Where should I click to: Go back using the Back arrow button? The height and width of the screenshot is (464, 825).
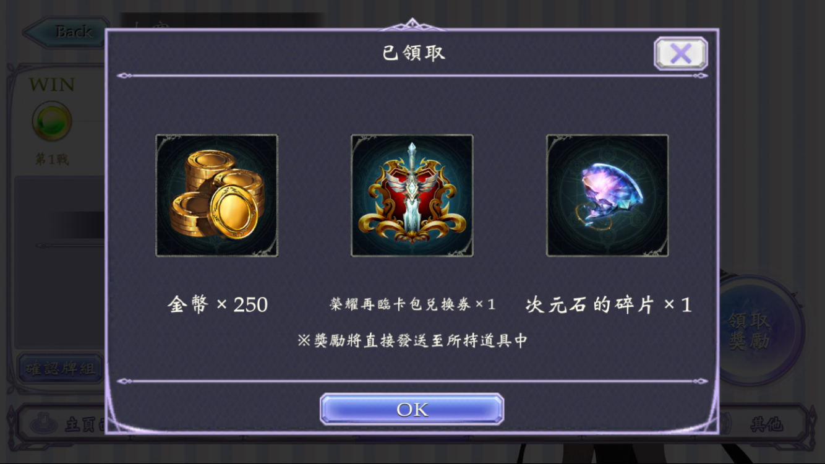[x=65, y=32]
